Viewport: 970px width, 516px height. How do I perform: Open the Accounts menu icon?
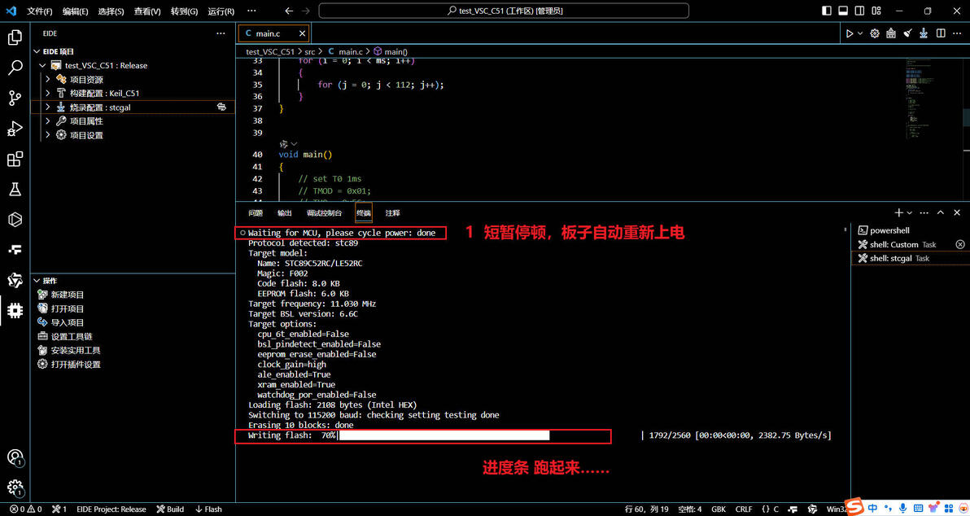click(x=15, y=458)
